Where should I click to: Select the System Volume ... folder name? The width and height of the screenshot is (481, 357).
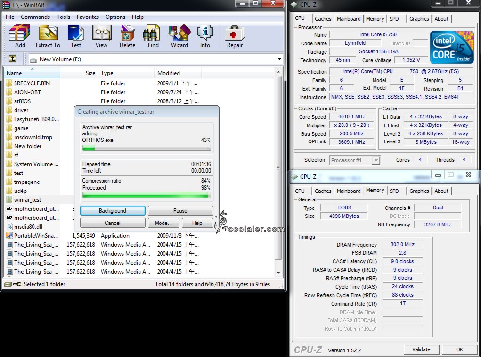[x=36, y=164]
